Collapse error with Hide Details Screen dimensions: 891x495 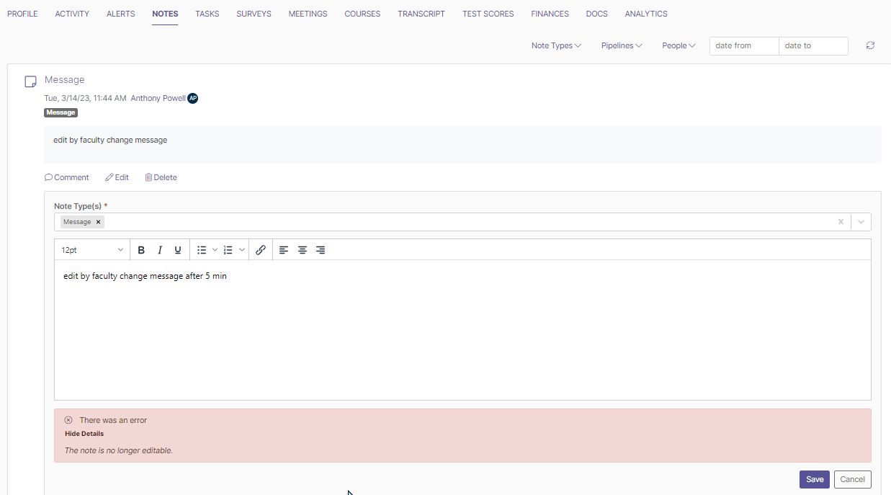coord(84,434)
